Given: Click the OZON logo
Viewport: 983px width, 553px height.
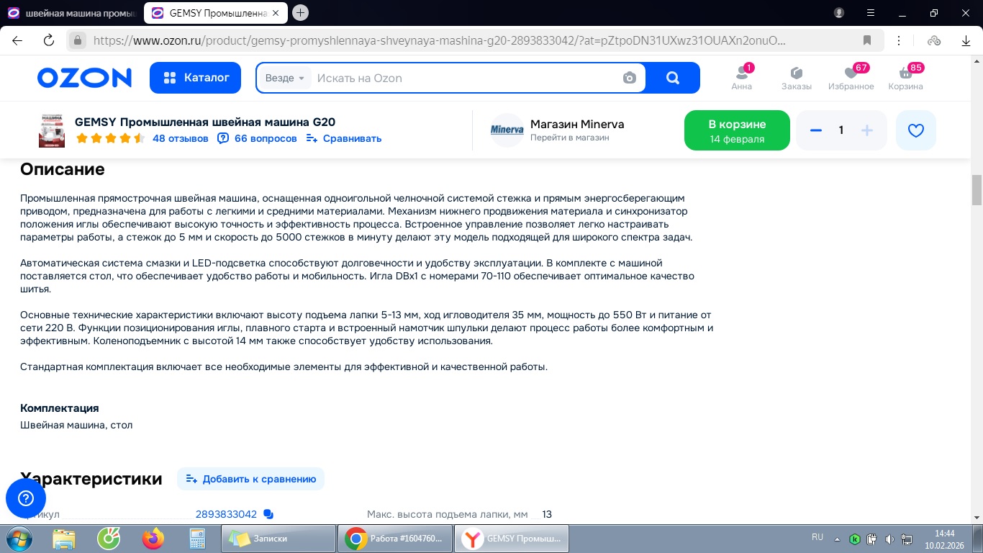Looking at the screenshot, I should [84, 78].
